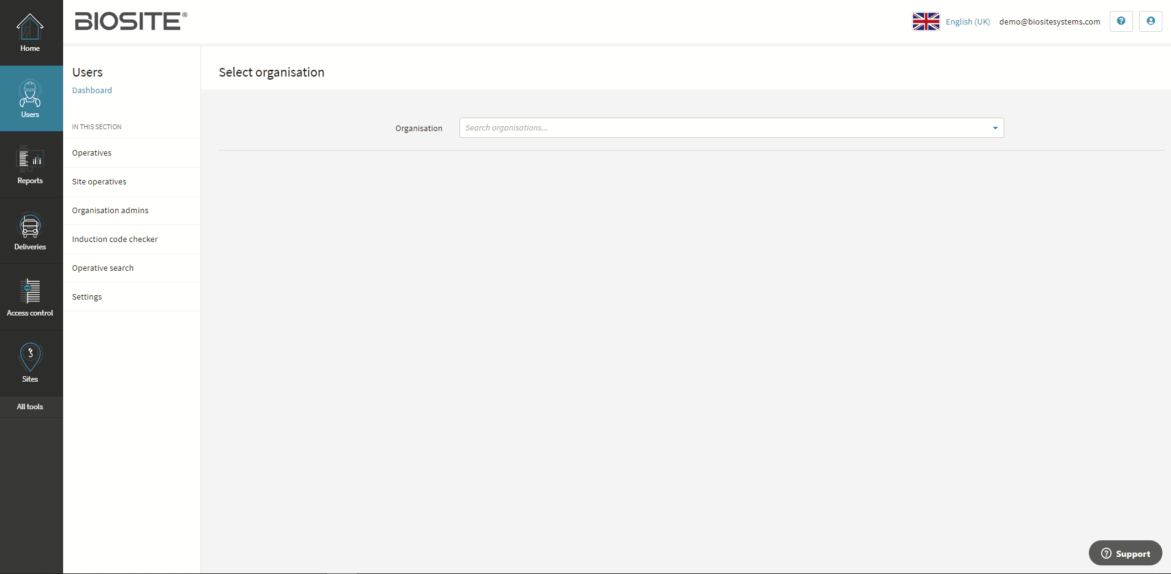This screenshot has height=574, width=1171.
Task: Click the Dashboard link under Users
Action: click(92, 91)
